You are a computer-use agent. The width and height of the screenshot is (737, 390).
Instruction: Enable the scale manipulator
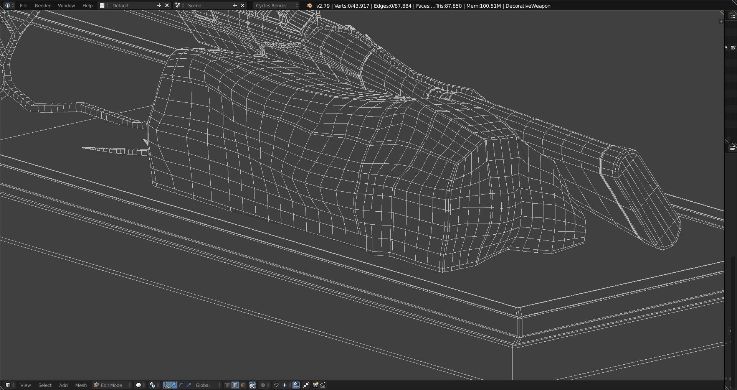(189, 385)
